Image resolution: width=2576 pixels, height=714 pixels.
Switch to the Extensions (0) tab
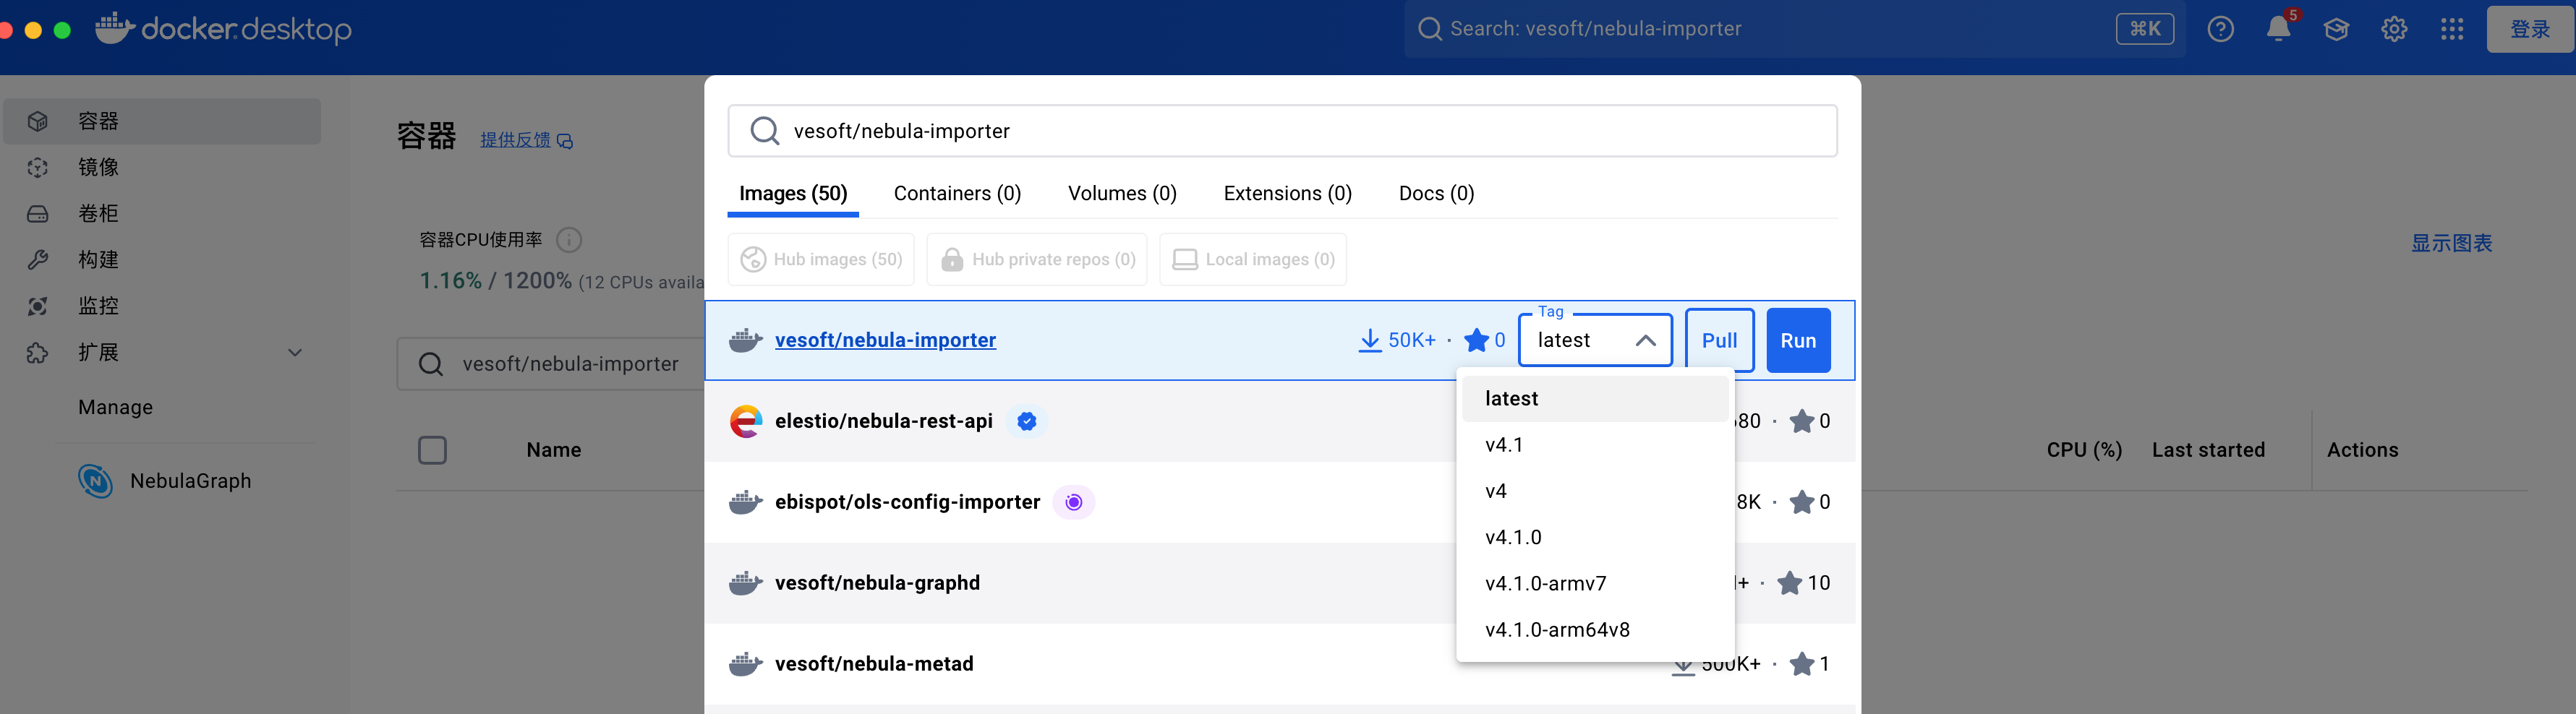click(1287, 194)
